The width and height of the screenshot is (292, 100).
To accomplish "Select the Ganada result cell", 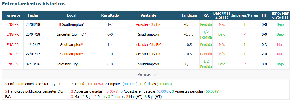I will coord(206,54).
